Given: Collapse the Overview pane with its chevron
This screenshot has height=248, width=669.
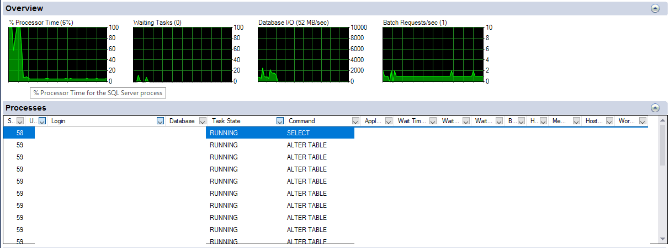Looking at the screenshot, I should 655,8.
